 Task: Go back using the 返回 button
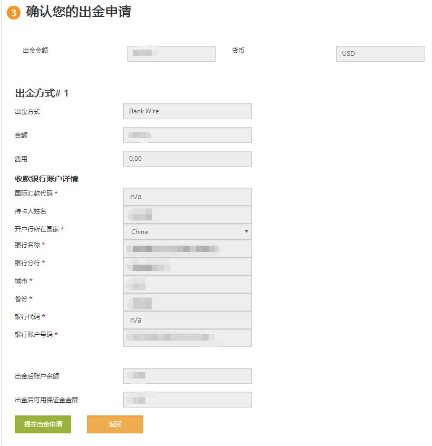(x=115, y=424)
